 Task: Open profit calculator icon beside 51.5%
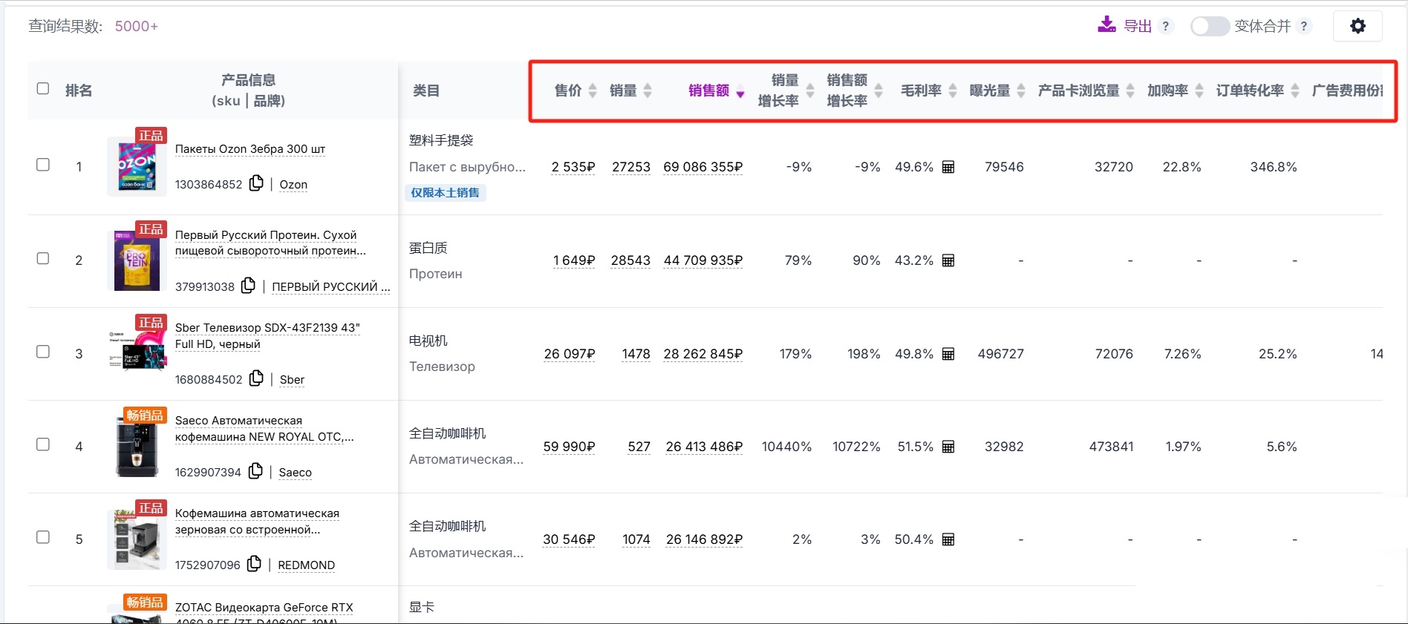tap(948, 447)
